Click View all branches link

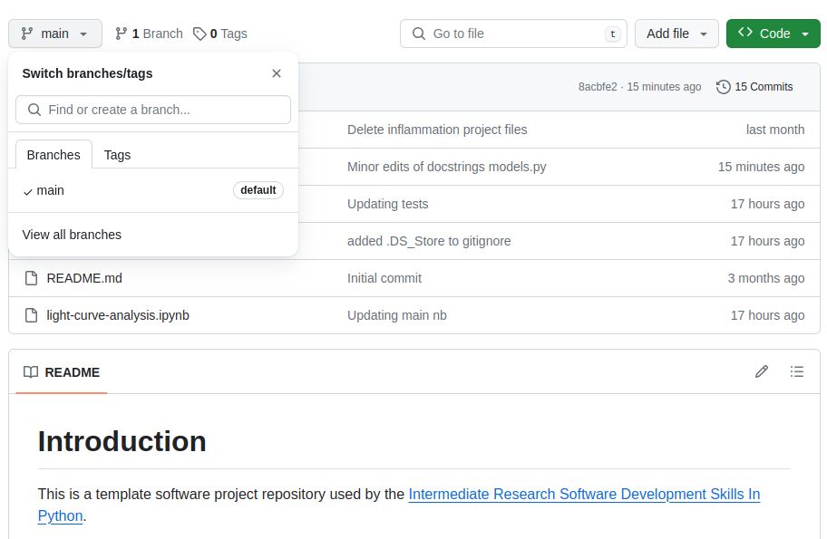pos(72,235)
